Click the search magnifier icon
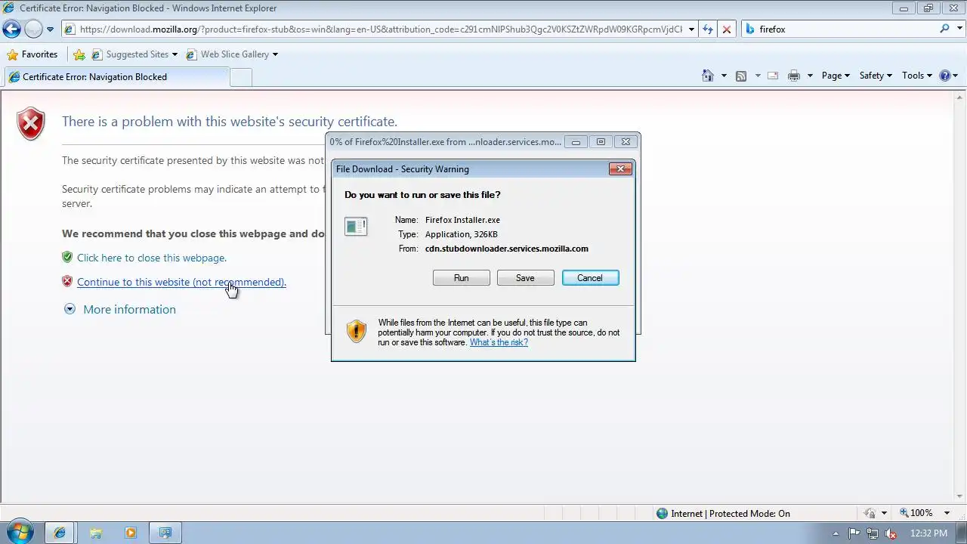 pyautogui.click(x=944, y=29)
